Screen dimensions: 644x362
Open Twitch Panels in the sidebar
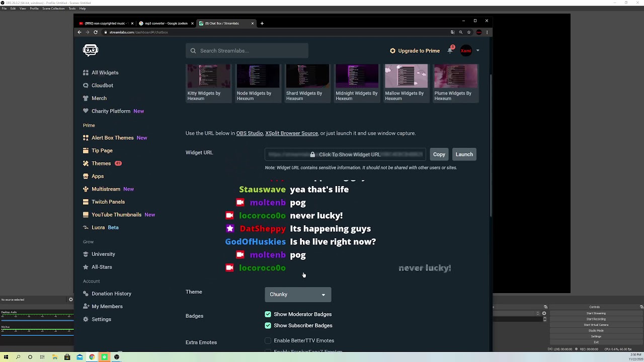point(104,202)
